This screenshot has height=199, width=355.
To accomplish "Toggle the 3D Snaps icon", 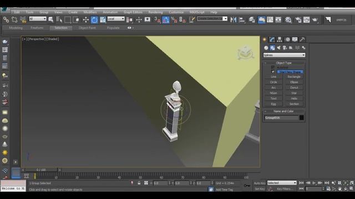I will [x=157, y=20].
